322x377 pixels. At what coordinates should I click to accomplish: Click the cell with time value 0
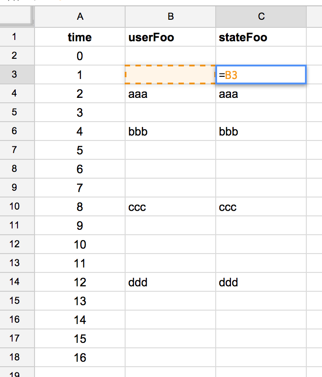pos(80,56)
